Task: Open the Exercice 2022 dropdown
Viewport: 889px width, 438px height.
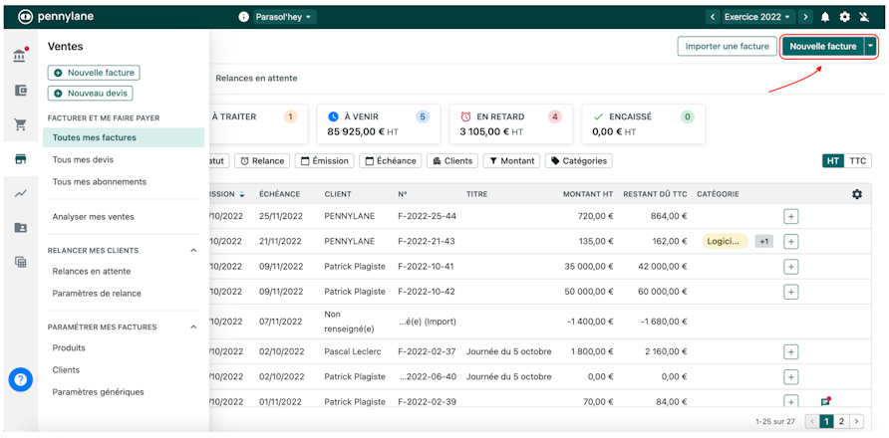Action: [x=757, y=17]
